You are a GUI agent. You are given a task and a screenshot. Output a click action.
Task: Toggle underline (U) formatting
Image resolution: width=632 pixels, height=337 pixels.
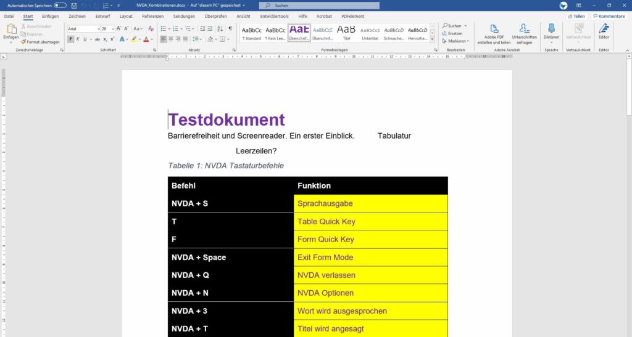coord(85,39)
